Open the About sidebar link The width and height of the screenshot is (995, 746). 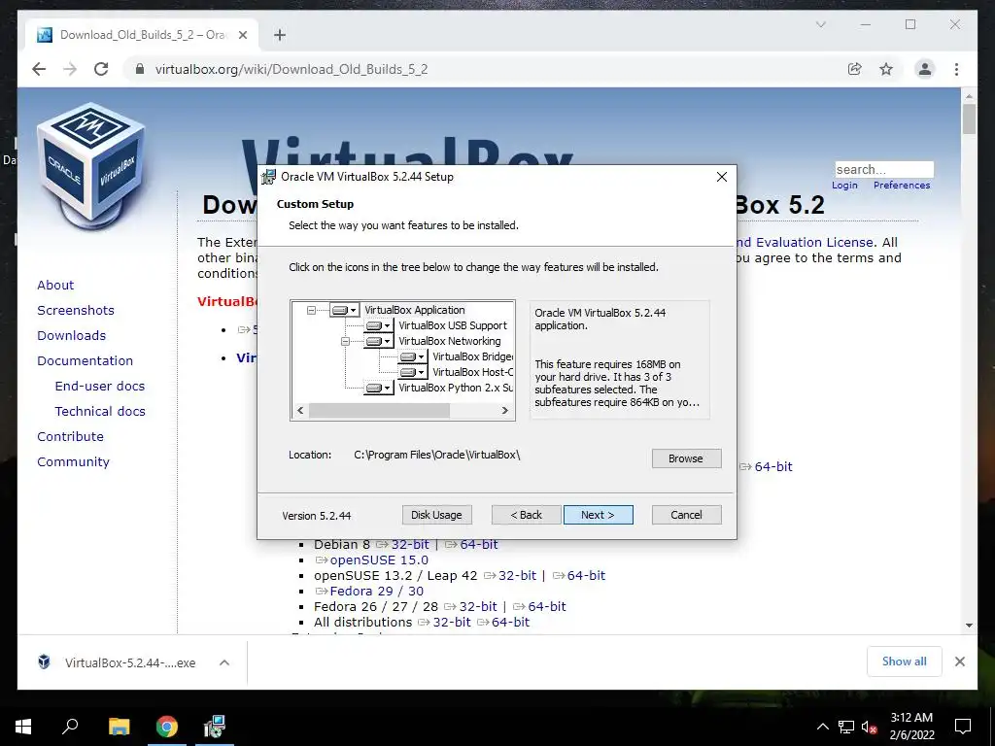pos(55,285)
